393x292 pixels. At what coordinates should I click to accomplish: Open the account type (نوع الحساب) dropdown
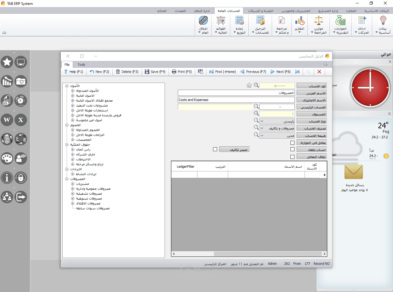tap(262, 121)
